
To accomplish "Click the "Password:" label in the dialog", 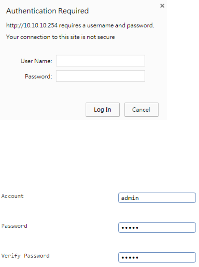I will [38, 77].
